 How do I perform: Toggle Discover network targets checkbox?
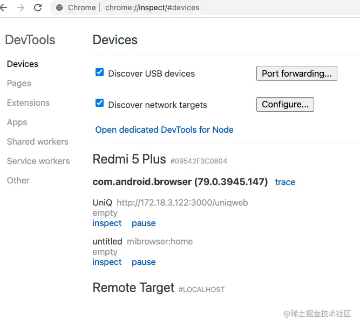[99, 103]
